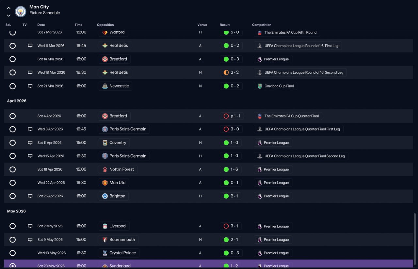Screen dimensions: 418x269
Task: Open the Brentford 0 - 3 Premier League result
Action: tap(231, 59)
